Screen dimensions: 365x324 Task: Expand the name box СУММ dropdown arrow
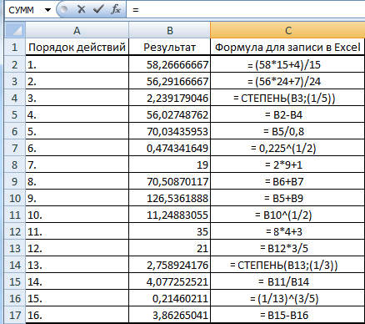[47, 10]
